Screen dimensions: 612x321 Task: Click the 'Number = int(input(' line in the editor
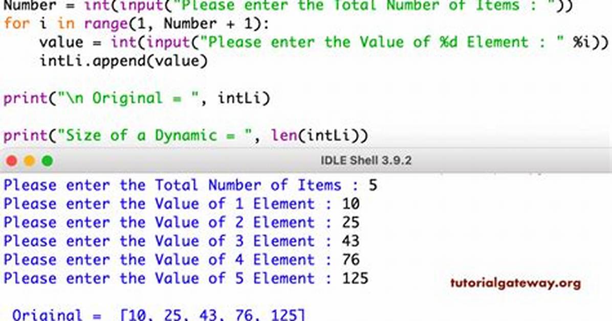click(x=289, y=6)
